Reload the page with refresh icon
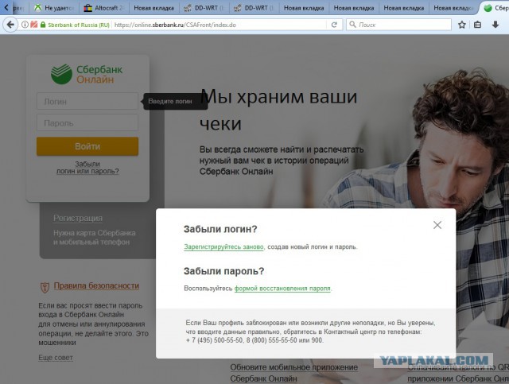 coord(334,25)
